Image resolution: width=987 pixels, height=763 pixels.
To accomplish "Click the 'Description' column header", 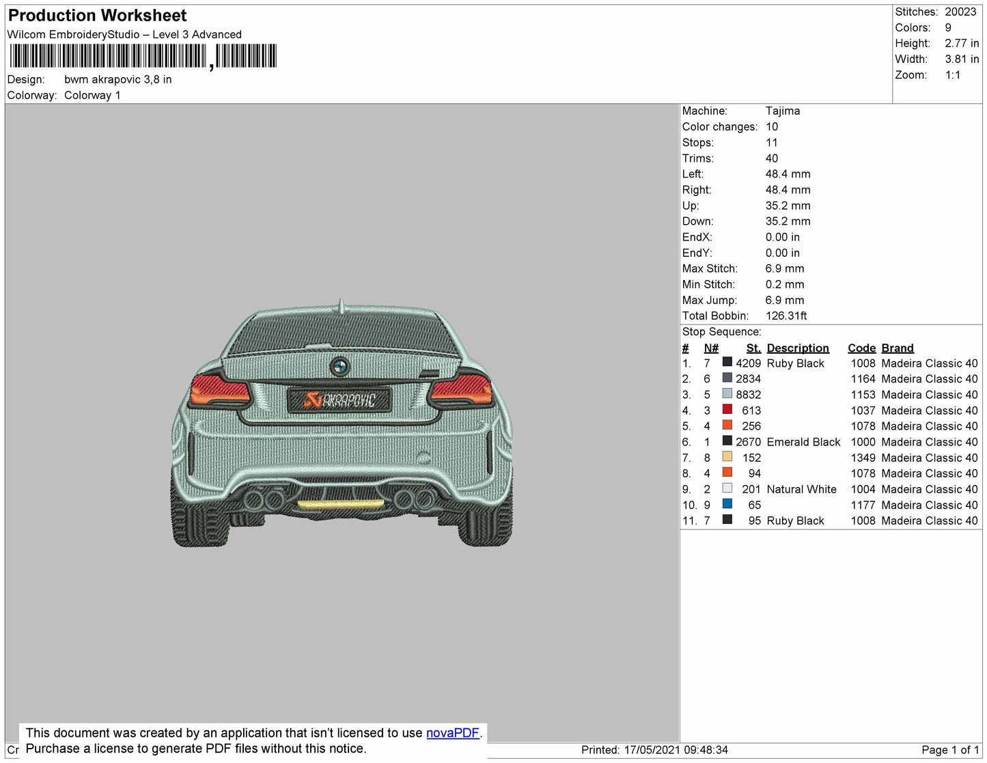I will [798, 348].
